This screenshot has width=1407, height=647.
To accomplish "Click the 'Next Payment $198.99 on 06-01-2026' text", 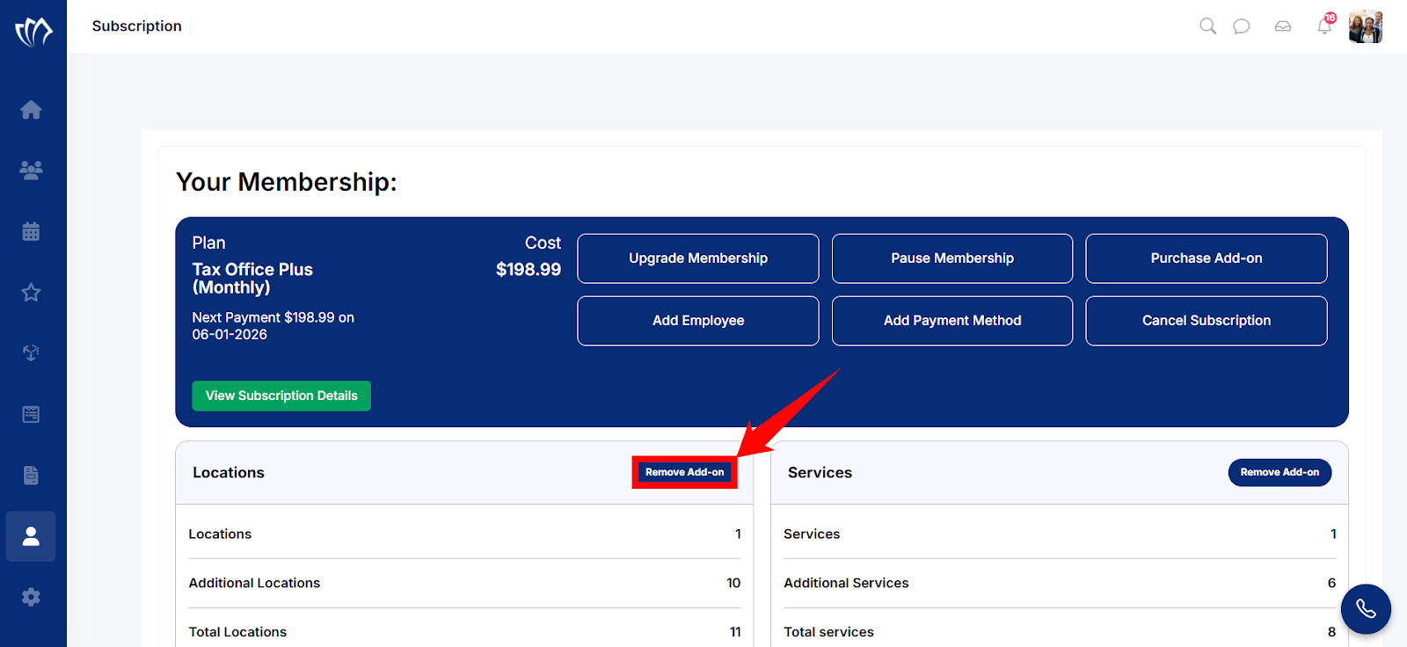I will pos(273,326).
